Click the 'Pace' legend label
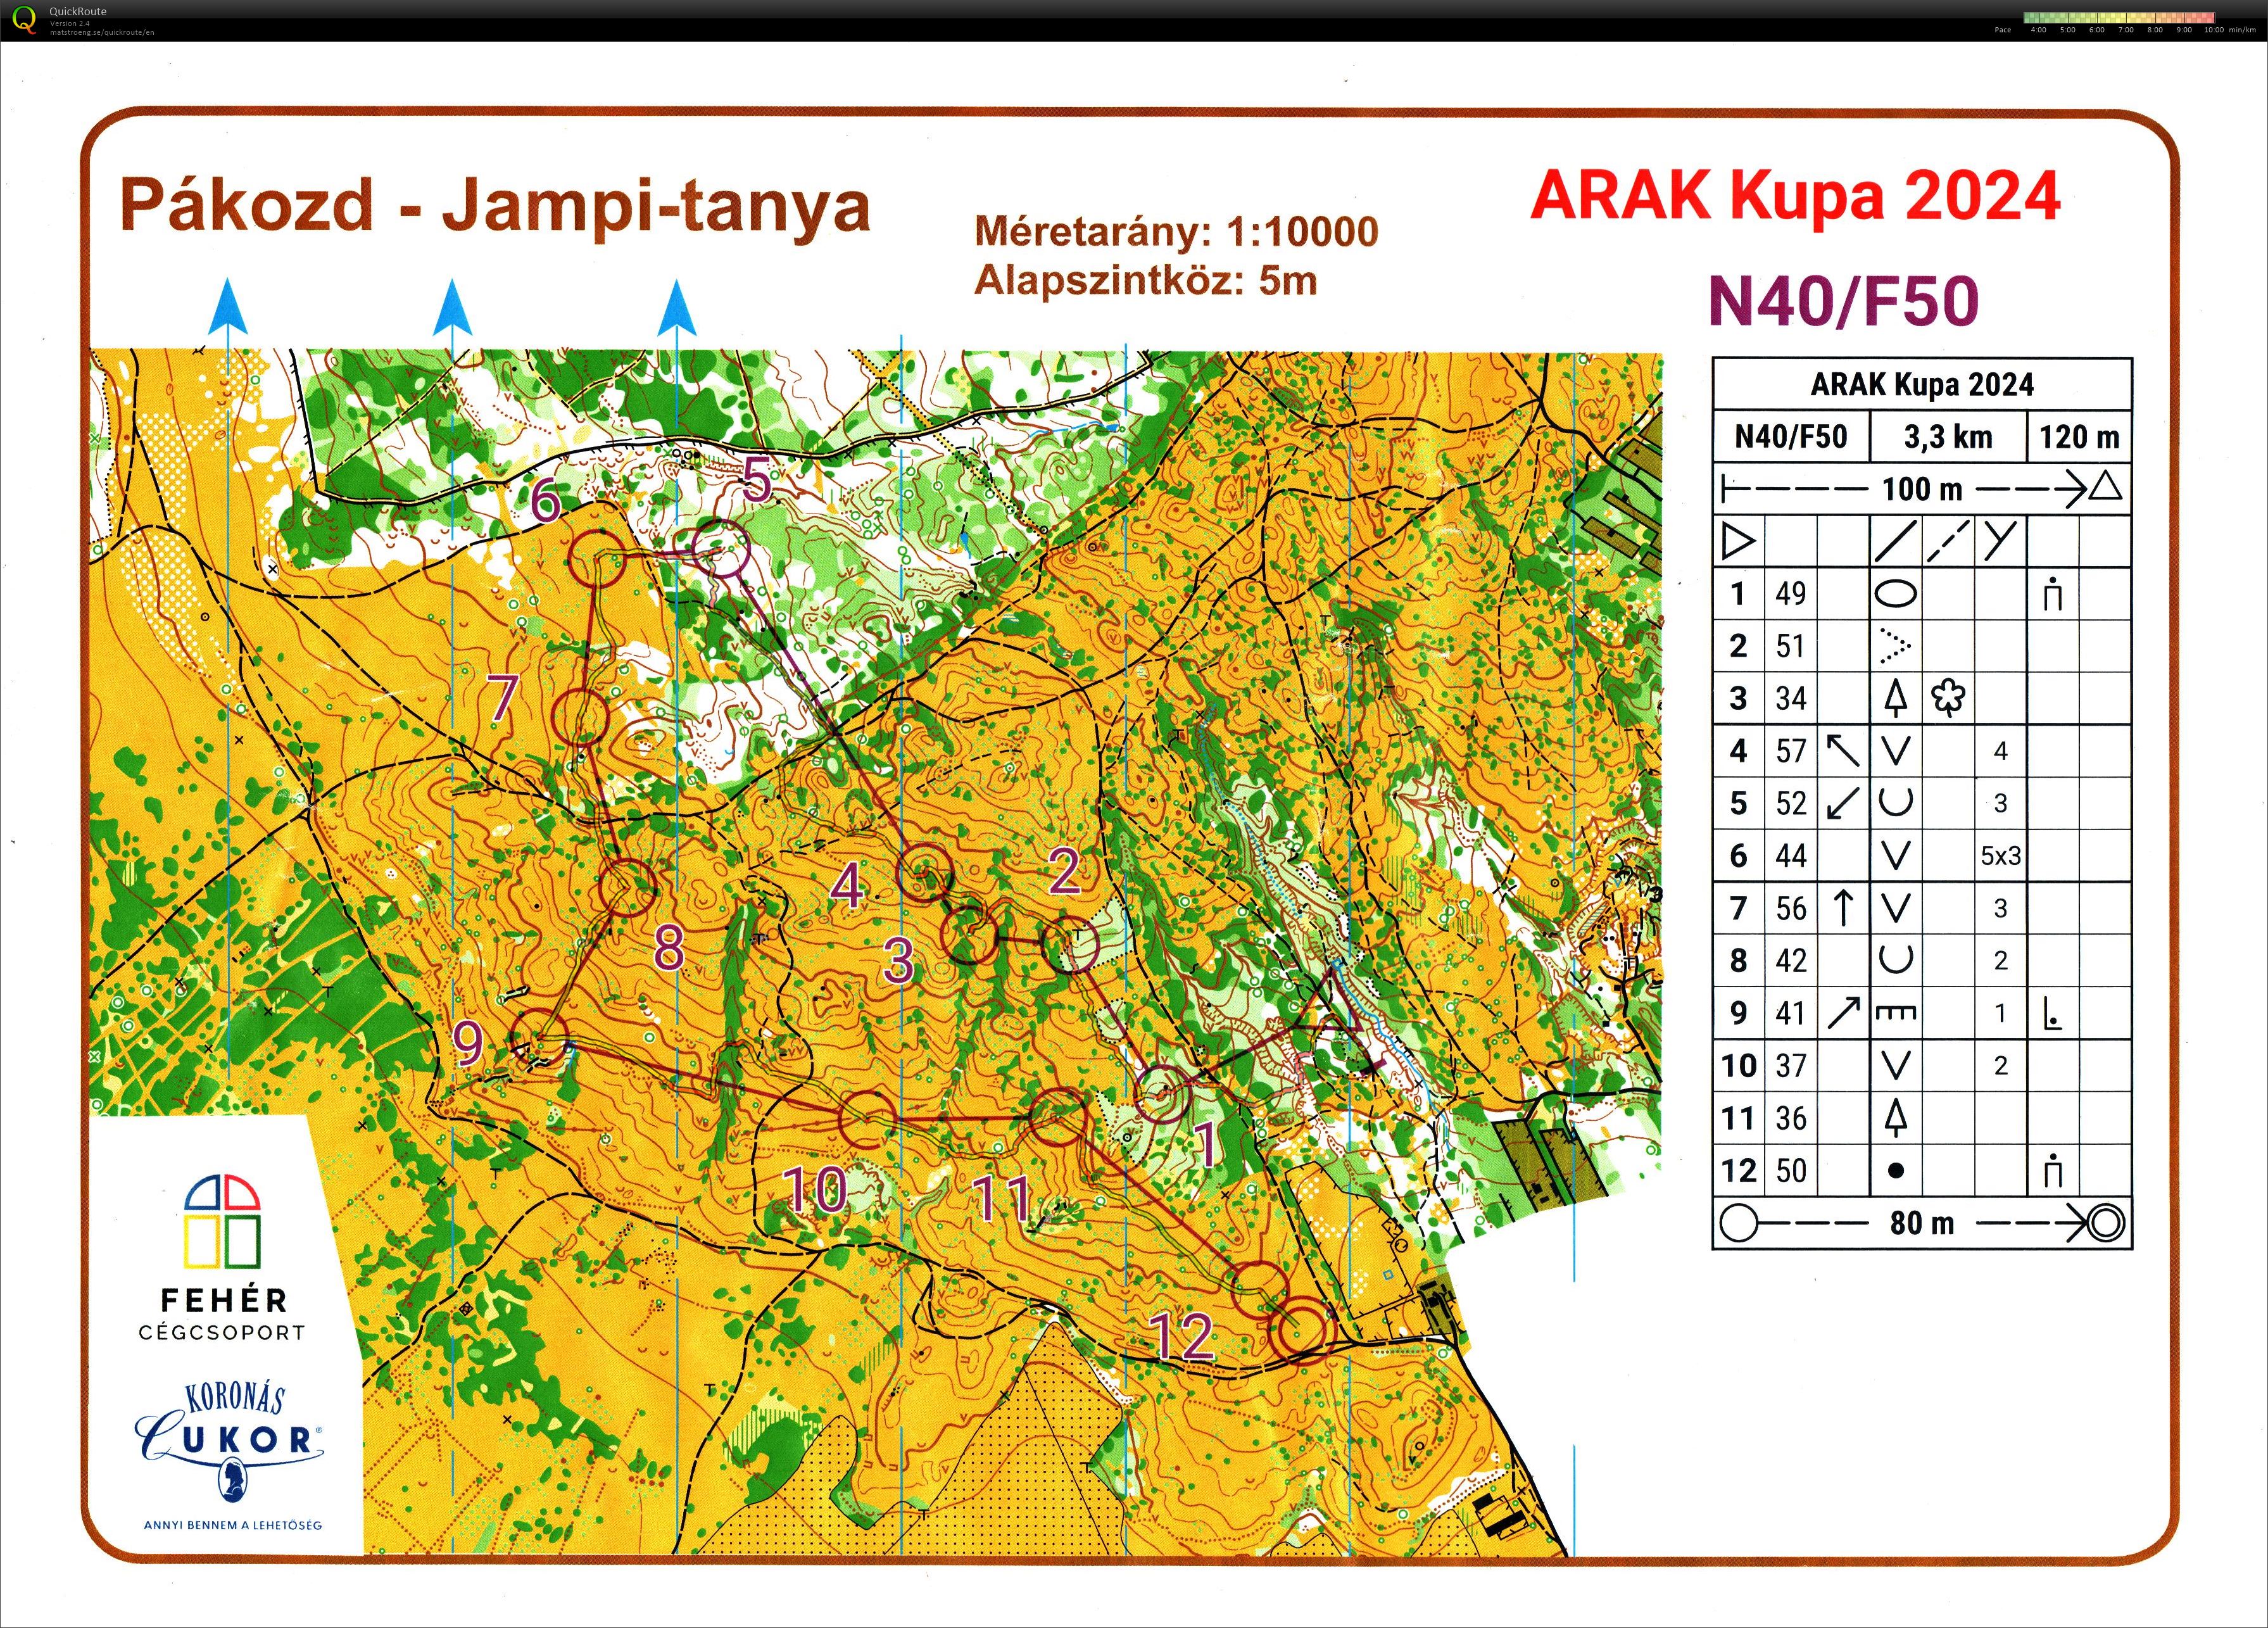 coord(2002,30)
